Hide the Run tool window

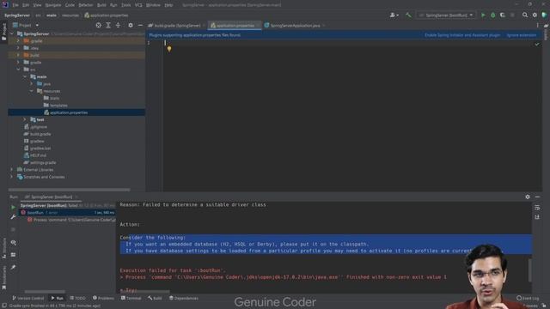[537, 197]
